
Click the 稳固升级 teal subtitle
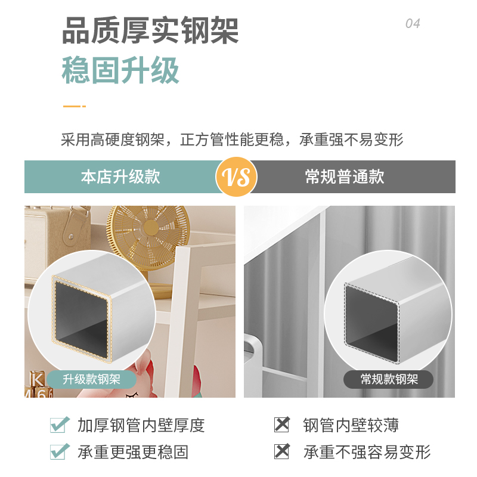(x=120, y=70)
